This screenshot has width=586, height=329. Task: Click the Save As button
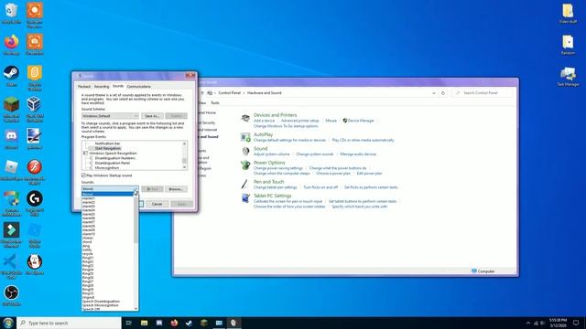coord(152,116)
